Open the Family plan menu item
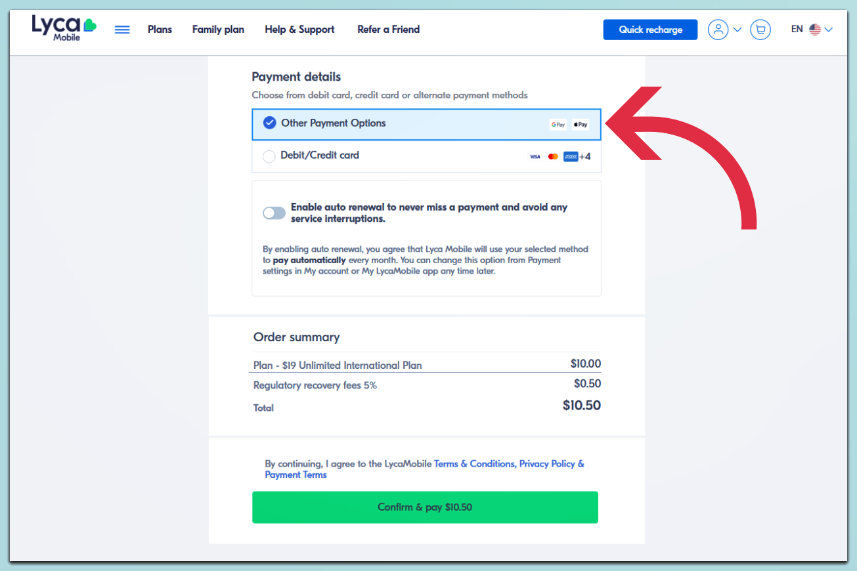The image size is (857, 571). 218,30
